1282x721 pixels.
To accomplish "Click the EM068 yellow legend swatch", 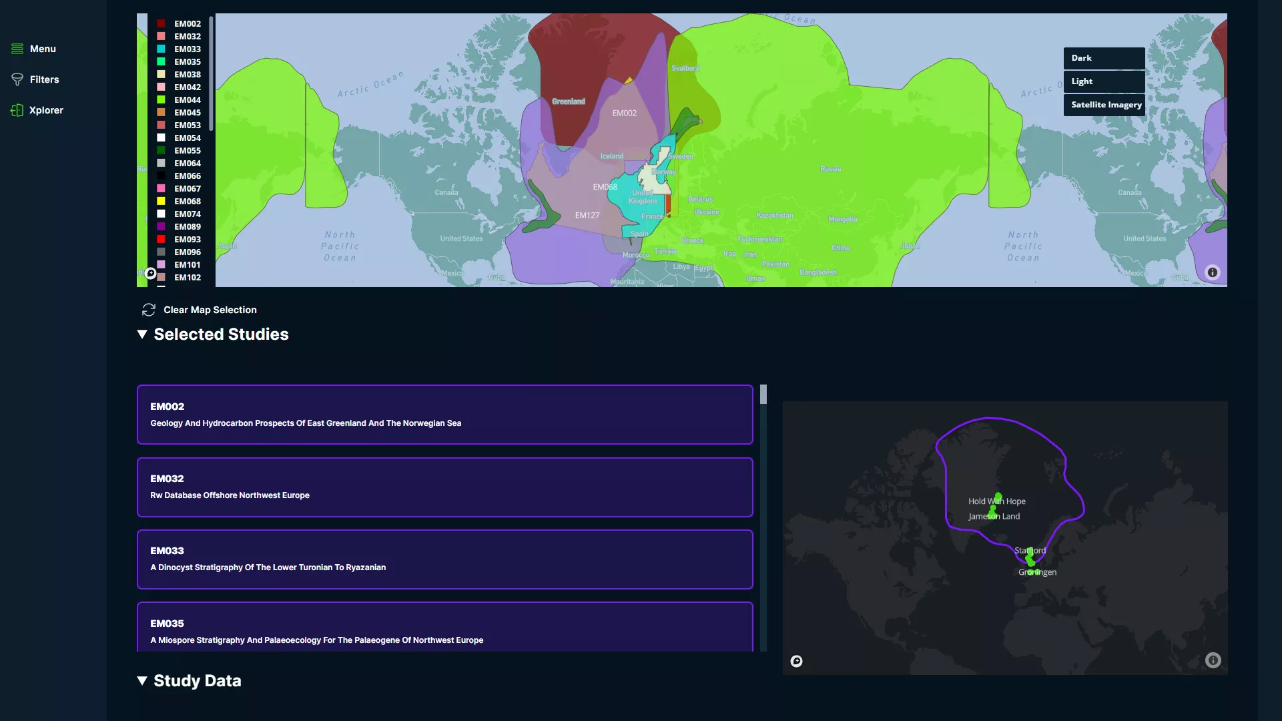I will click(161, 201).
